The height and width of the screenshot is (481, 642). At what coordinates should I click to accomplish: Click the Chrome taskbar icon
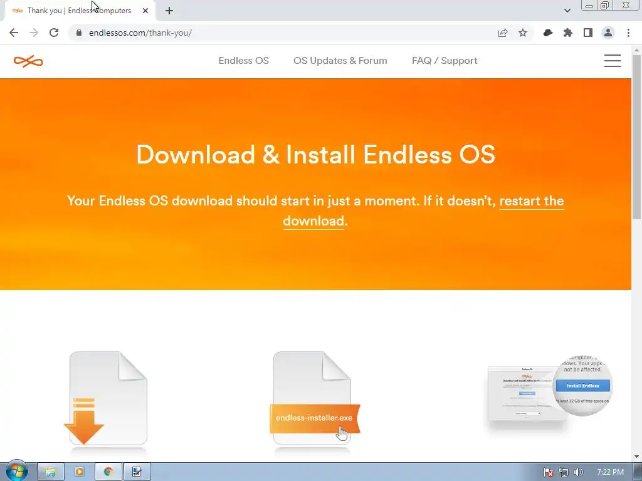pyautogui.click(x=108, y=472)
